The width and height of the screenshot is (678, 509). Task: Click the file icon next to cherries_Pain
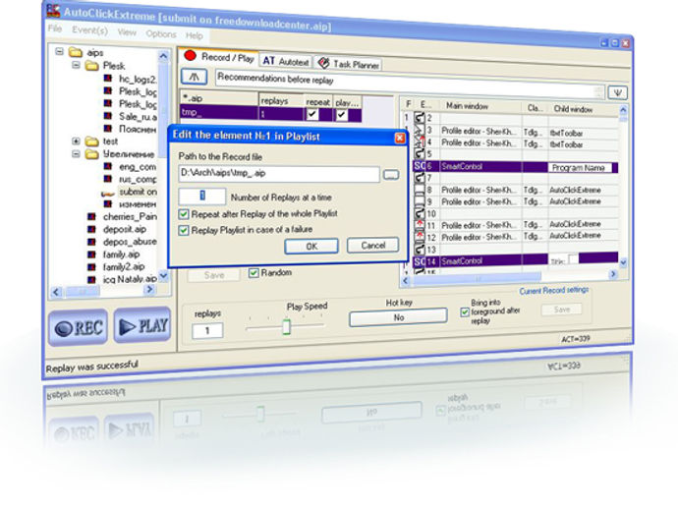click(91, 216)
